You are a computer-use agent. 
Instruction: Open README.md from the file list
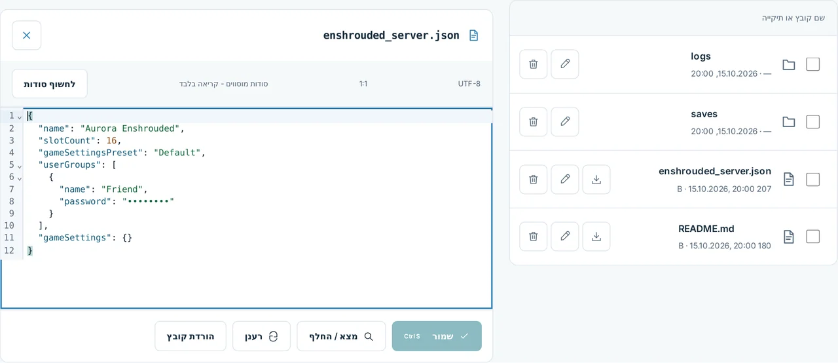tap(706, 229)
